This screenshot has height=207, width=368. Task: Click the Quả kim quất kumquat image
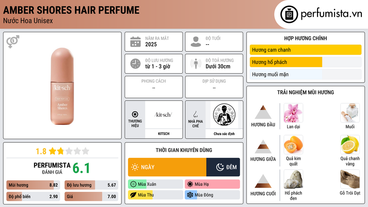click(293, 144)
